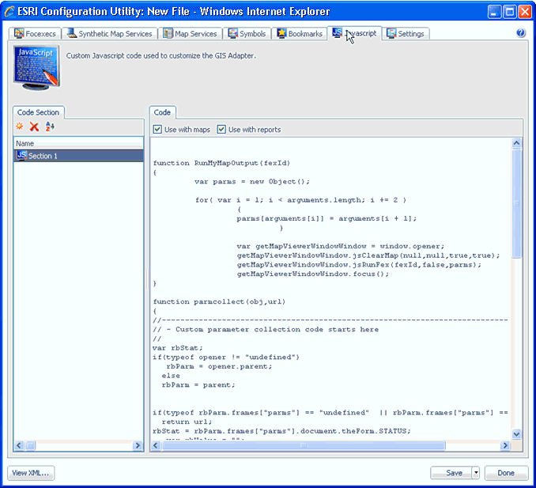The height and width of the screenshot is (488, 536).
Task: Delete the selected code section
Action: 34,127
